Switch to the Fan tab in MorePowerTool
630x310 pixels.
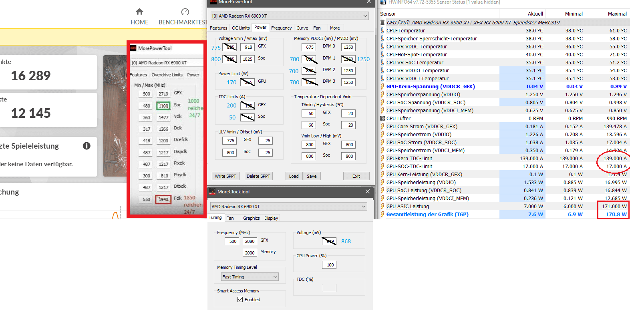[x=317, y=28]
